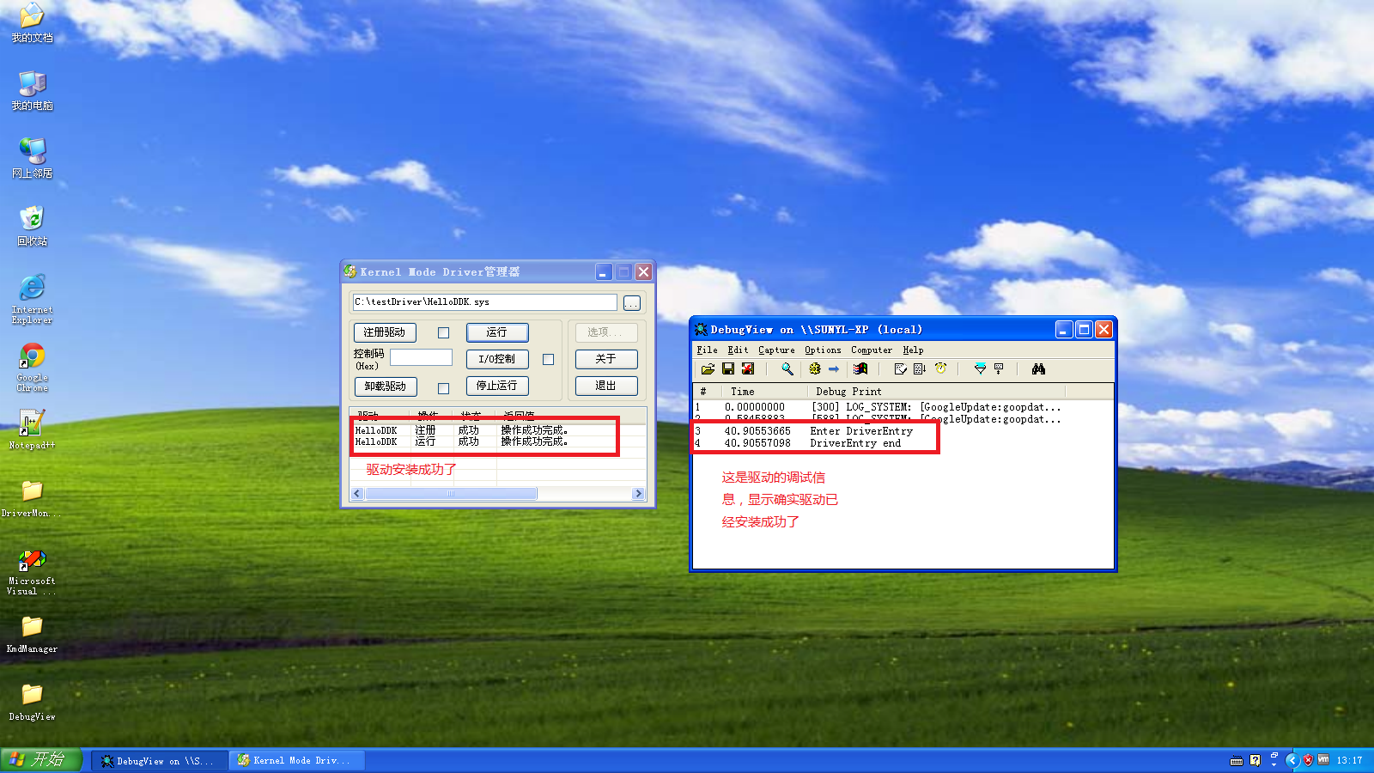Open the Edit menu in DebugView
The height and width of the screenshot is (773, 1374).
(738, 350)
